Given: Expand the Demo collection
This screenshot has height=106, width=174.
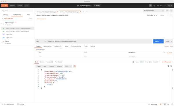Looking at the screenshot, I should pyautogui.click(x=1, y=42).
